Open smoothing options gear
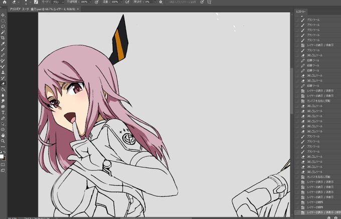The image size is (341, 219). coord(160,2)
